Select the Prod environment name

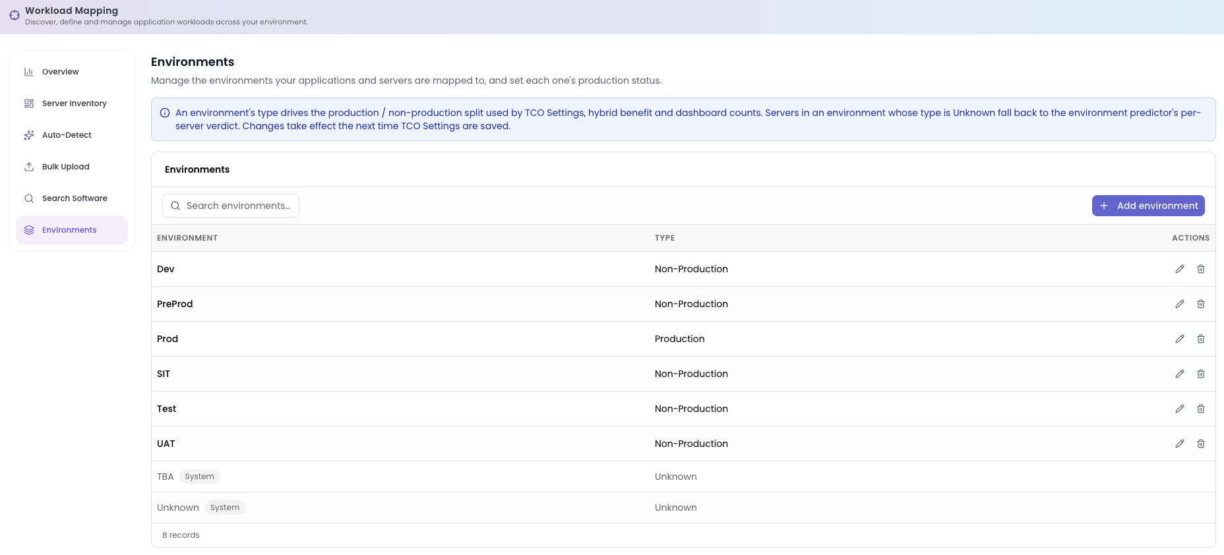[x=168, y=339]
